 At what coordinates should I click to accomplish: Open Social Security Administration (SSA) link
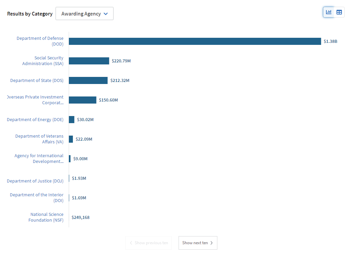[43, 61]
